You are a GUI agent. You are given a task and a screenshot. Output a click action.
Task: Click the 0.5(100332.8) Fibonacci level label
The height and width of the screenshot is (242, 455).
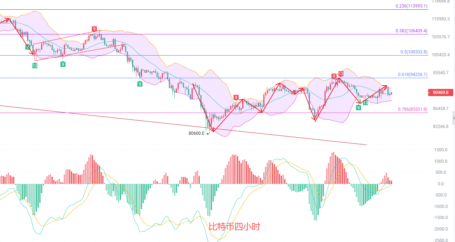pos(413,52)
